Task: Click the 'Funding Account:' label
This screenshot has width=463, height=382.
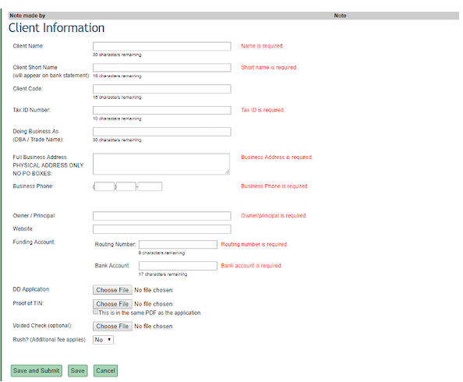Action: click(34, 242)
